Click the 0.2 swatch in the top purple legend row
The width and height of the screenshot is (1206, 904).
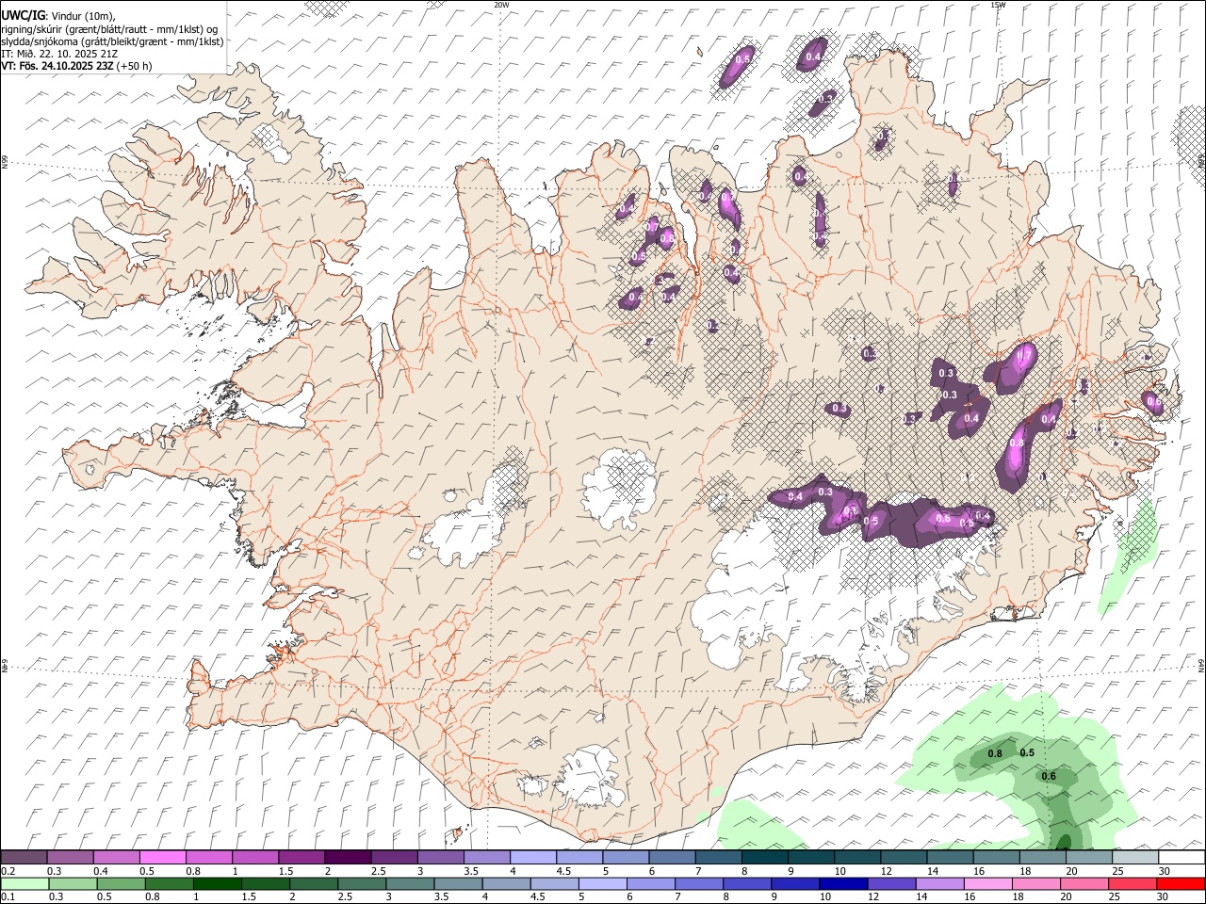[x=24, y=858]
